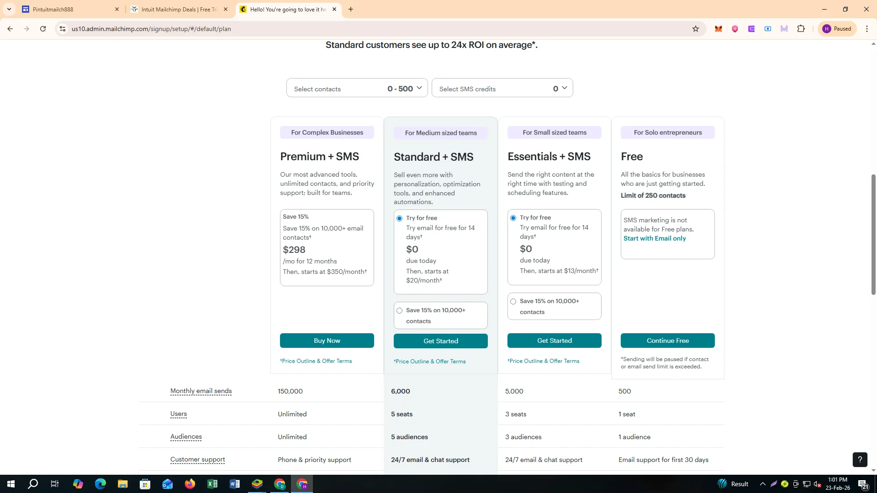Select Essentials Save 15% on 10,000+ contacts
Viewport: 877px width, 493px height.
click(x=513, y=302)
